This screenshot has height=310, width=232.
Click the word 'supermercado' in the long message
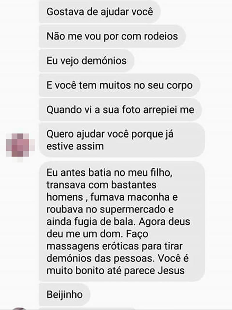[133, 210]
